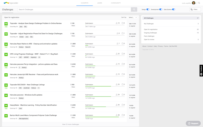Click submission progress bar of Hercules pxscene Windows build
The width and height of the screenshot is (203, 127).
click(x=105, y=97)
